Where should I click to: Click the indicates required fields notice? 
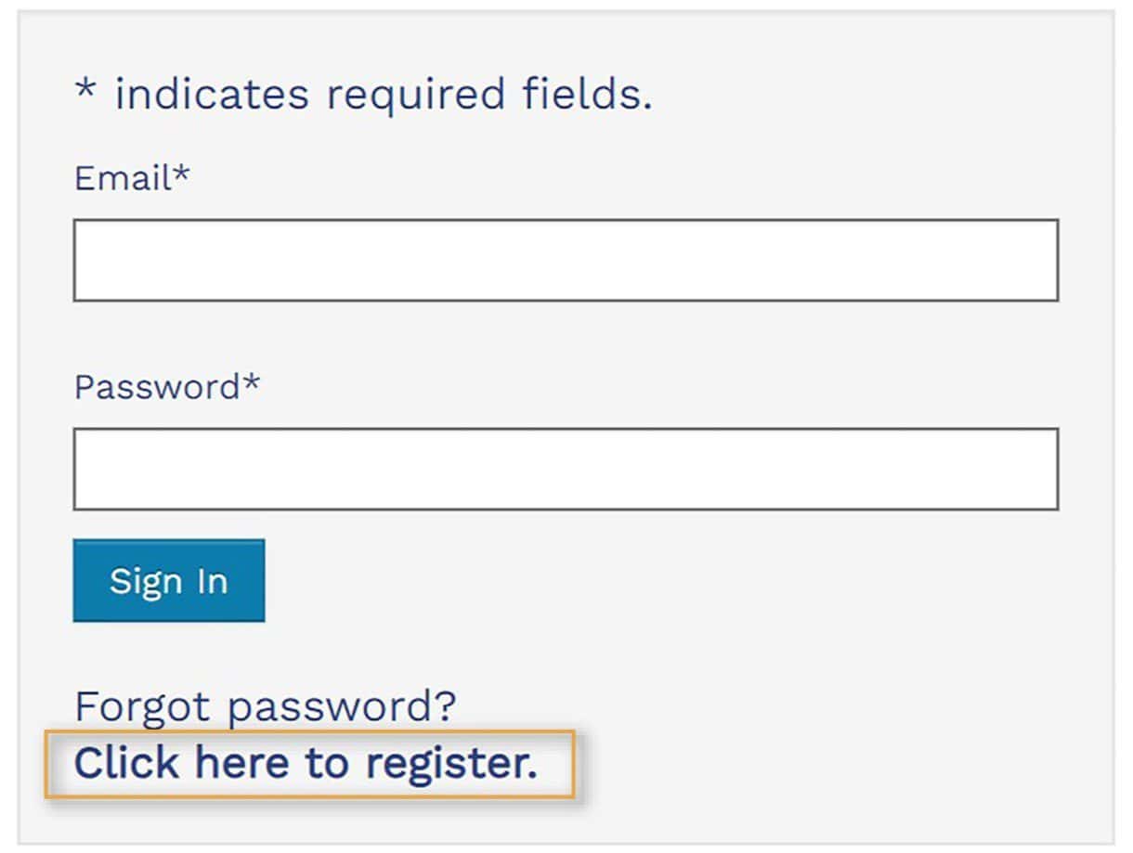coord(383,95)
